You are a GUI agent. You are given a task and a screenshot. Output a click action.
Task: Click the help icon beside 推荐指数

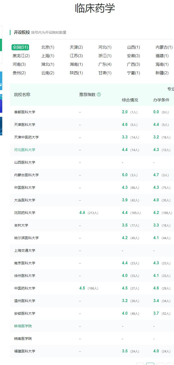[99, 95]
